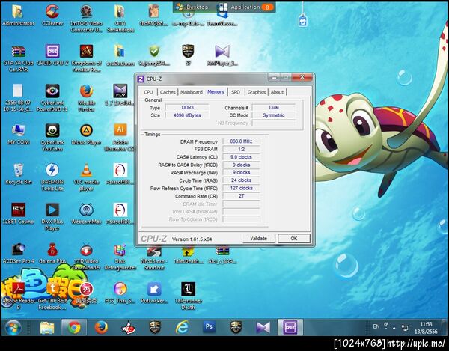Select DivX Plus Player icon
Screen dimensions: 449x351
coord(52,216)
